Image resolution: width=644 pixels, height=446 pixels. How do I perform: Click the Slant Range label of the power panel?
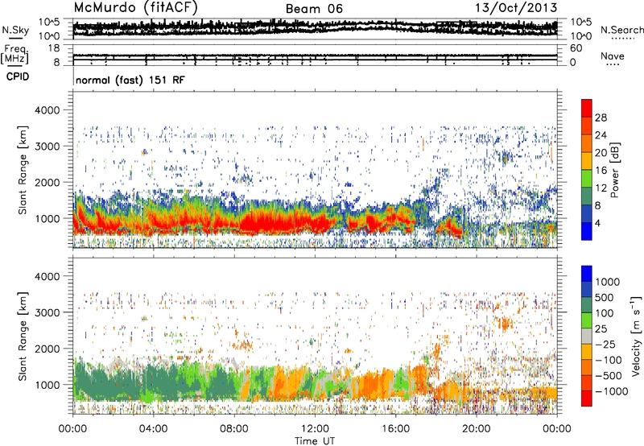[x=23, y=170]
